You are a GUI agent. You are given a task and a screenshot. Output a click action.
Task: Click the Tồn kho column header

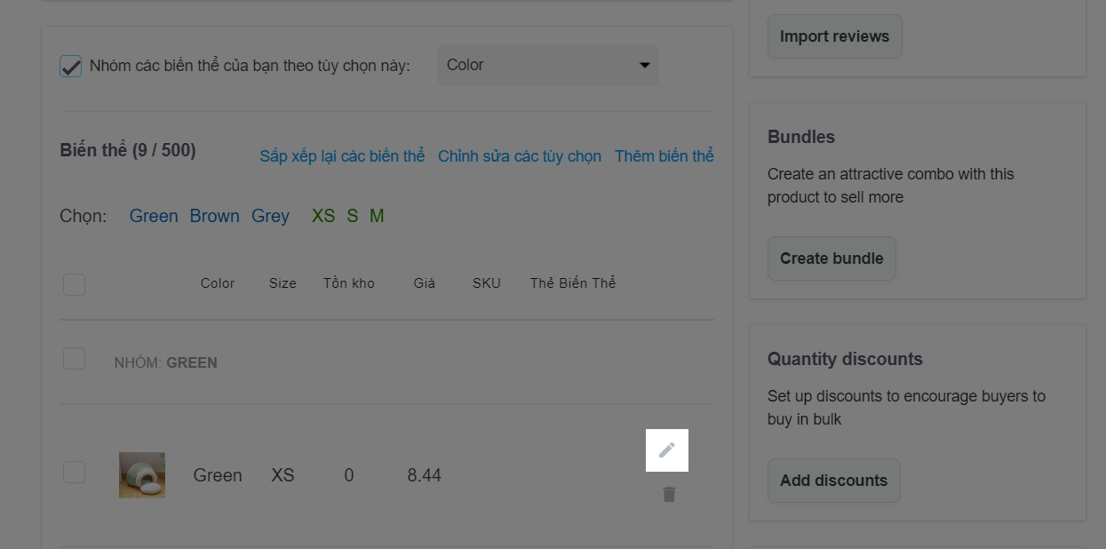pyautogui.click(x=349, y=283)
